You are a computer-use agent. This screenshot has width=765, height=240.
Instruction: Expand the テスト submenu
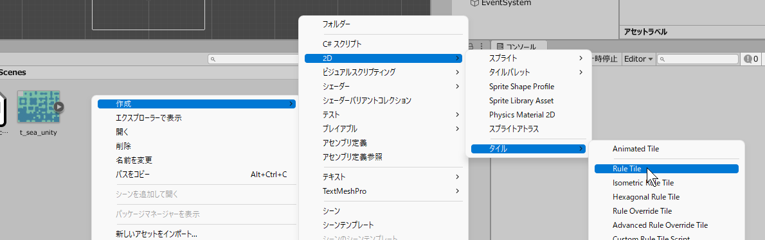383,115
